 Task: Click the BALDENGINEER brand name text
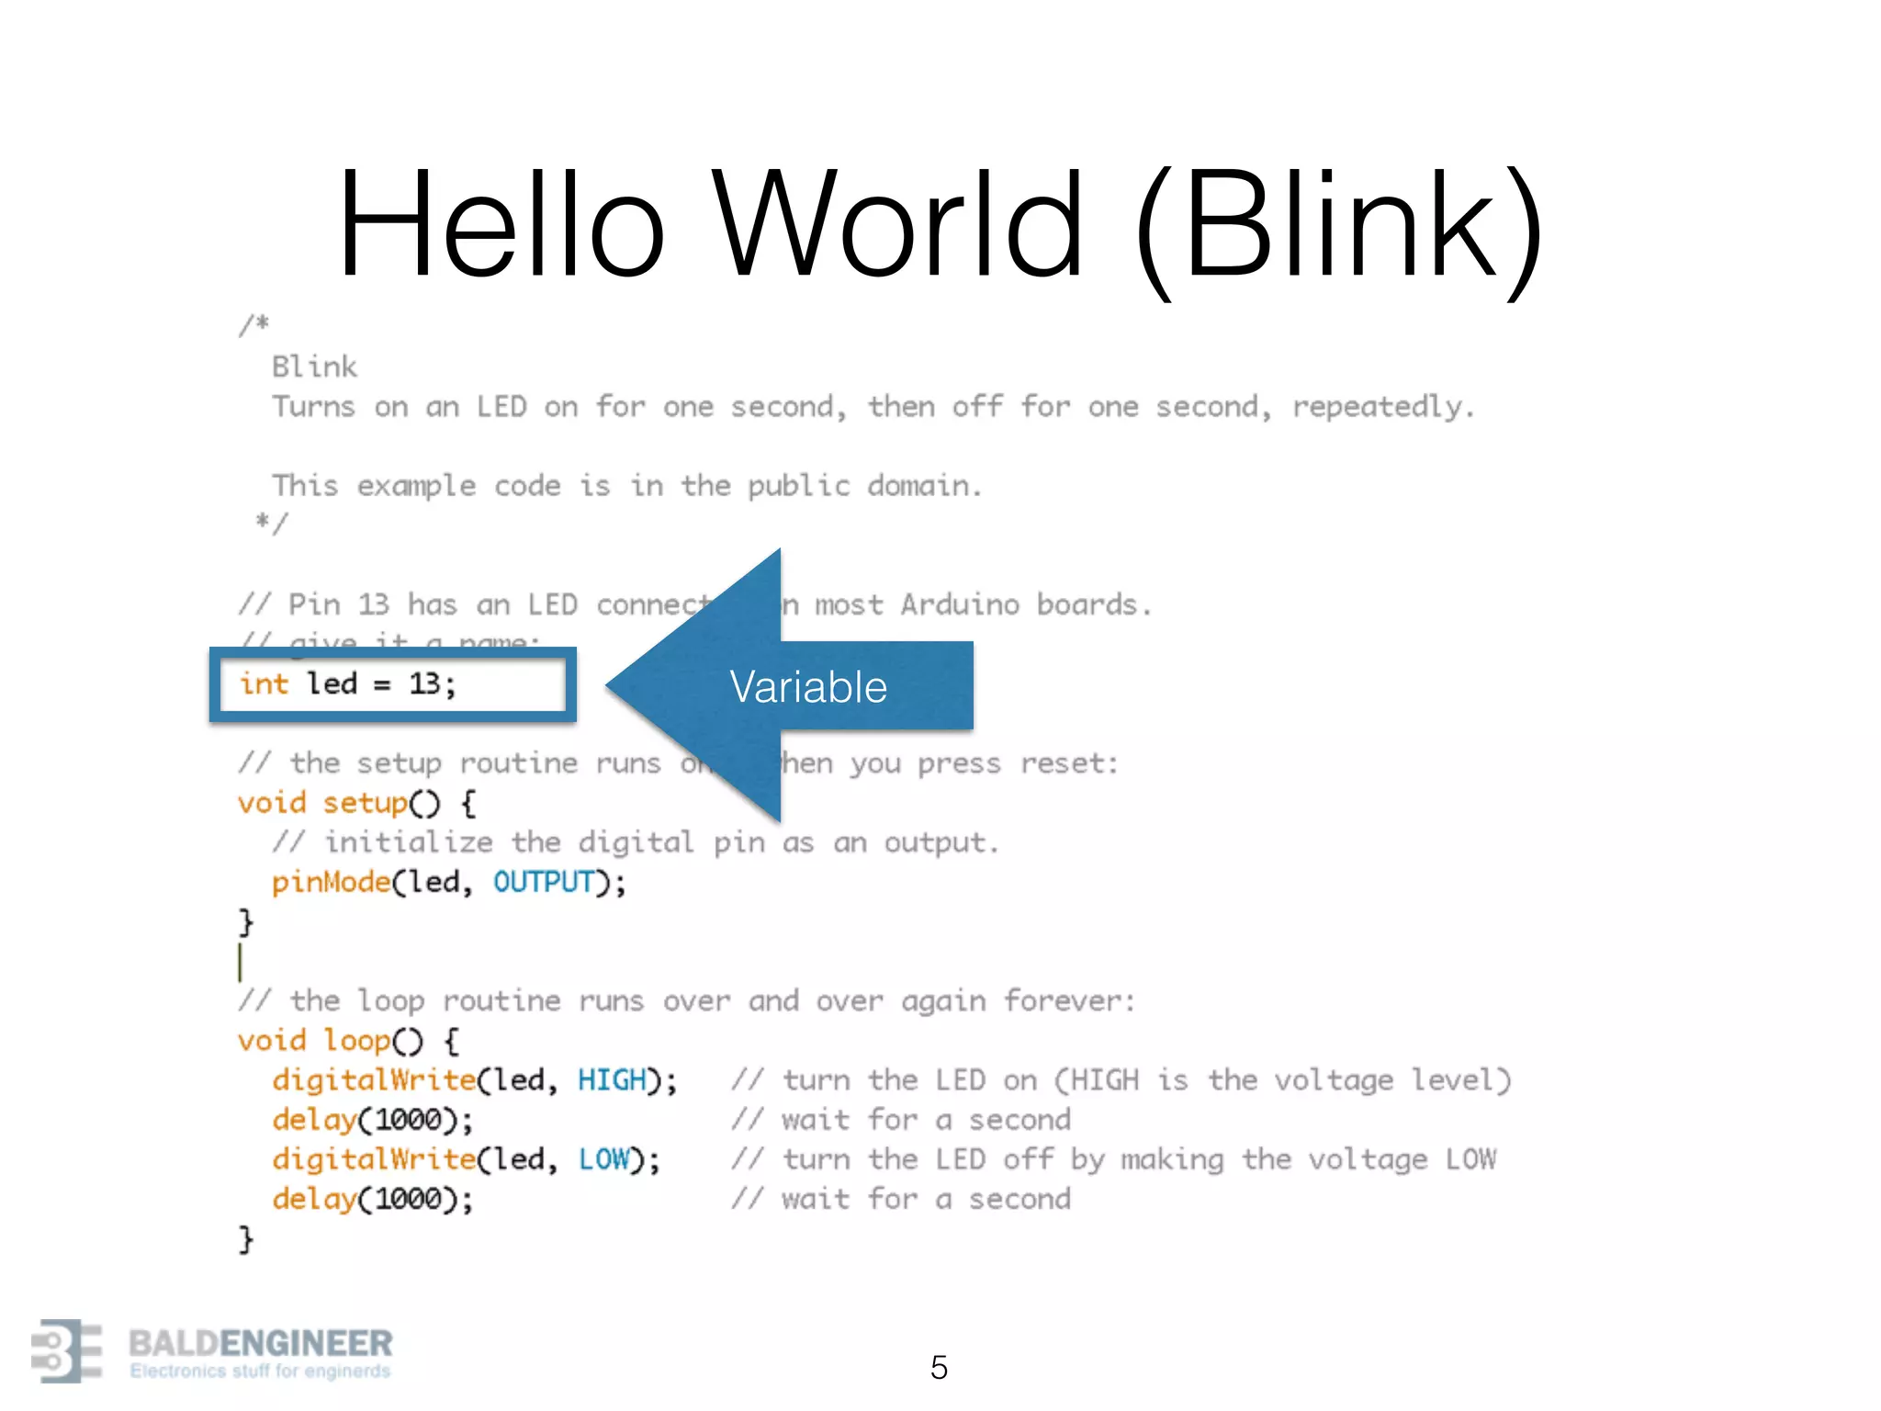click(261, 1343)
